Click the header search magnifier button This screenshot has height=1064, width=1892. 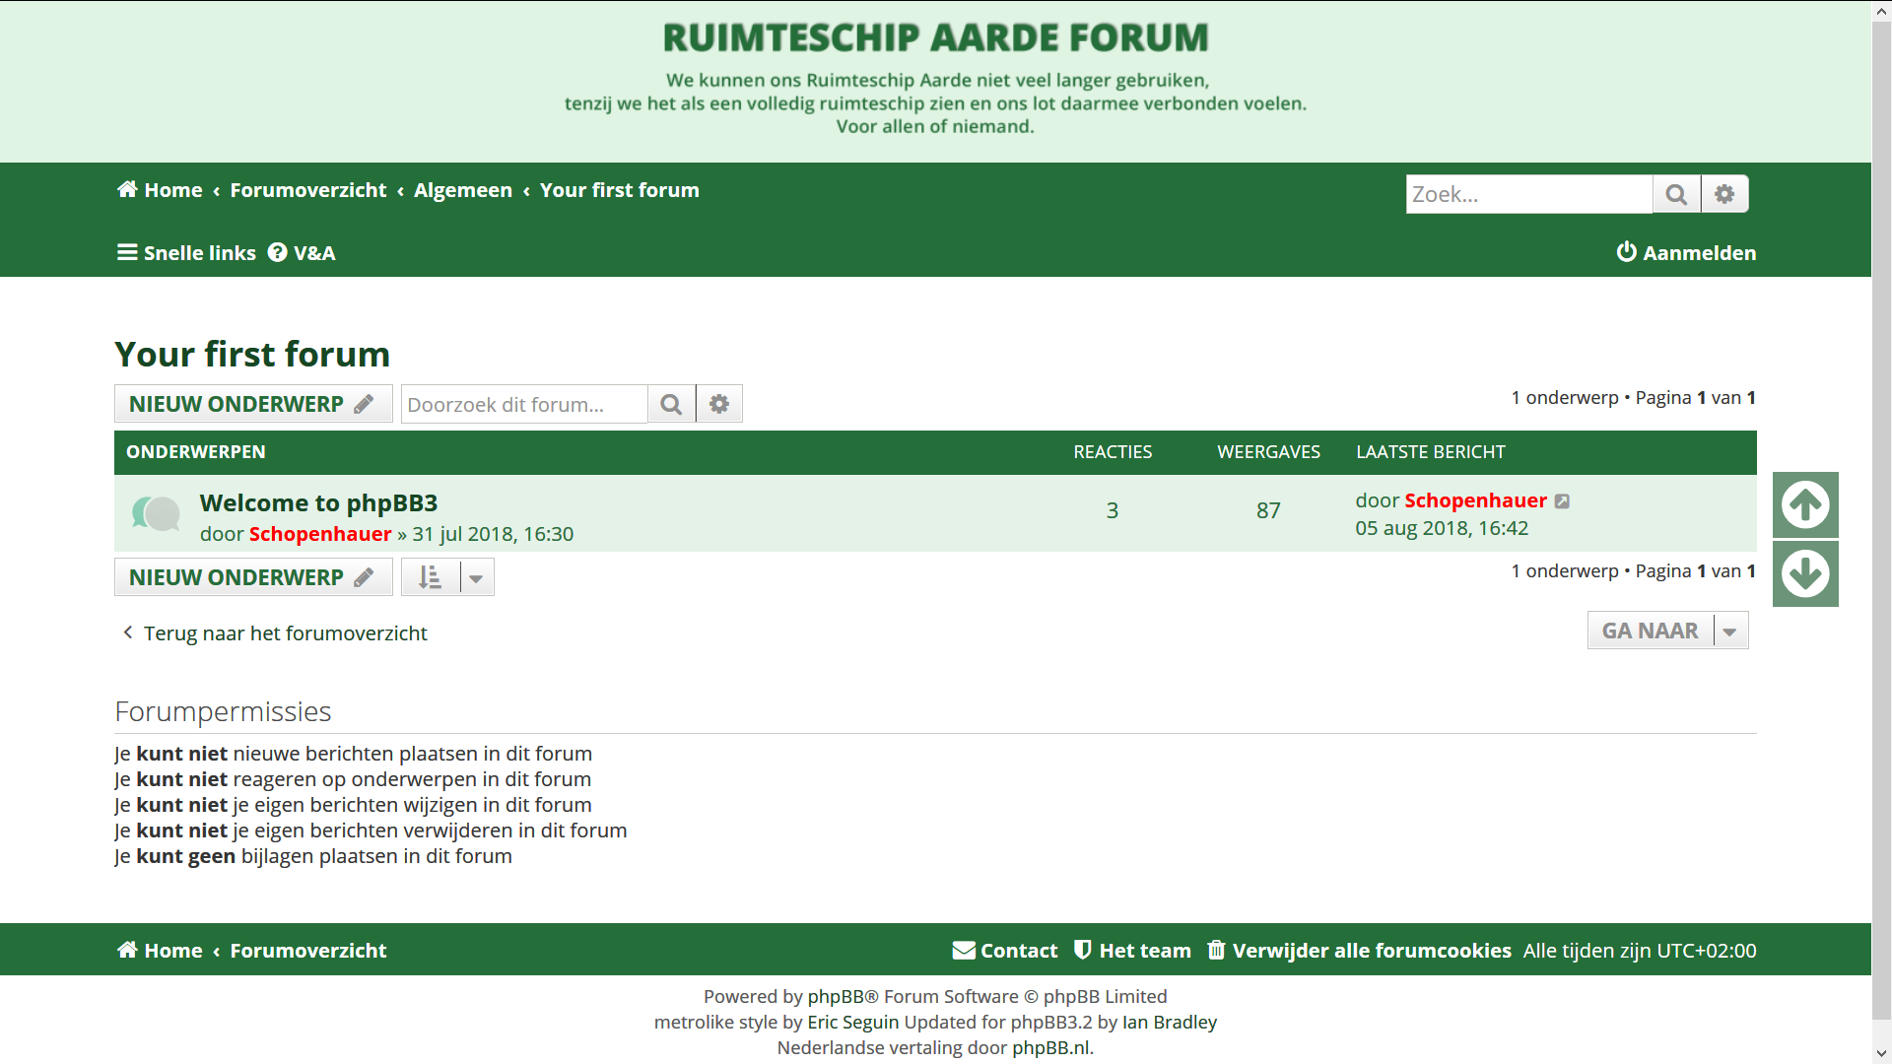1676,194
